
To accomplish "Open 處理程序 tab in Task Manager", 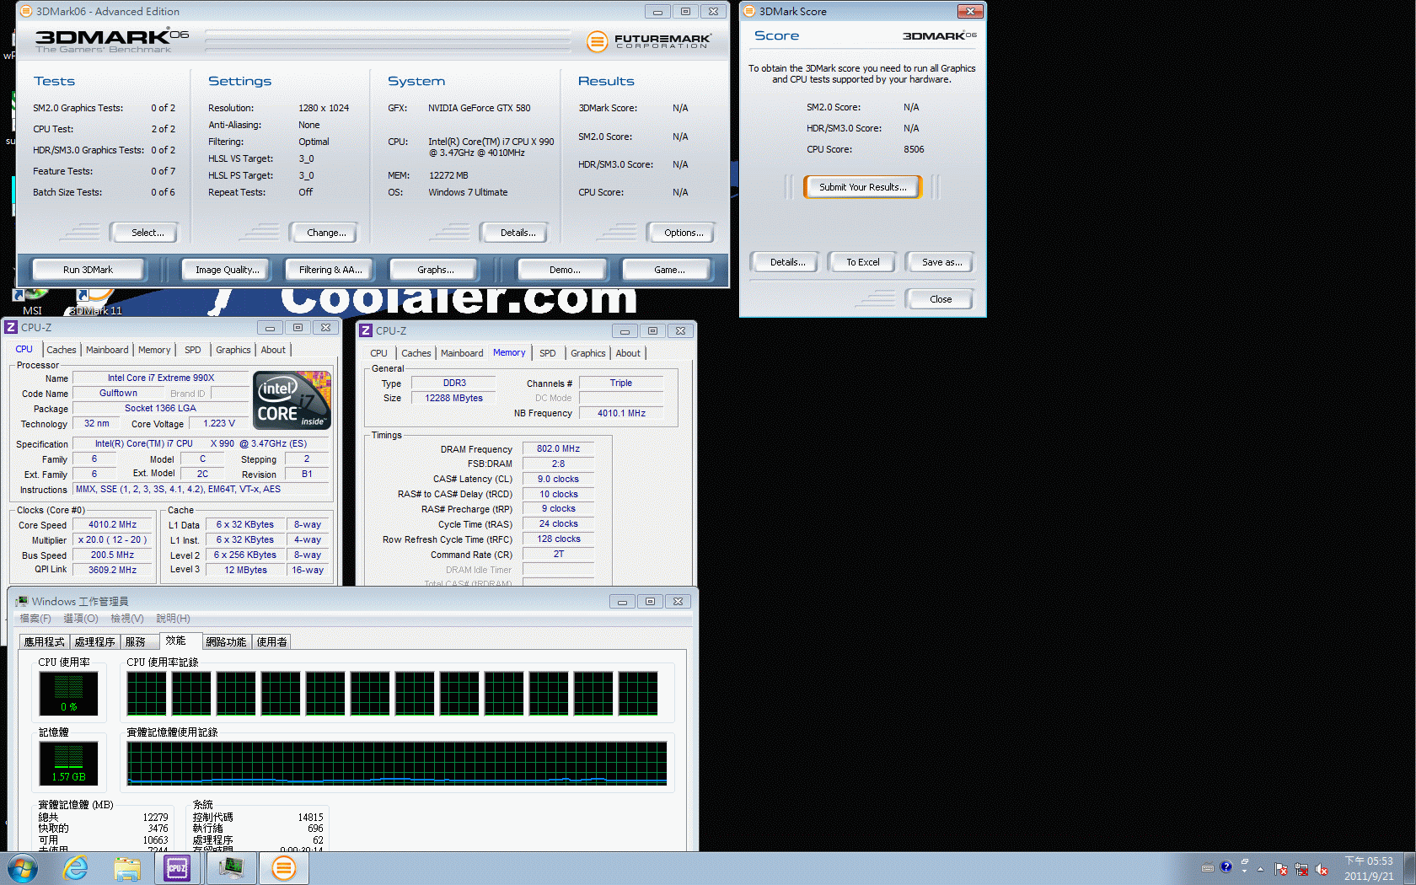I will pyautogui.click(x=95, y=642).
